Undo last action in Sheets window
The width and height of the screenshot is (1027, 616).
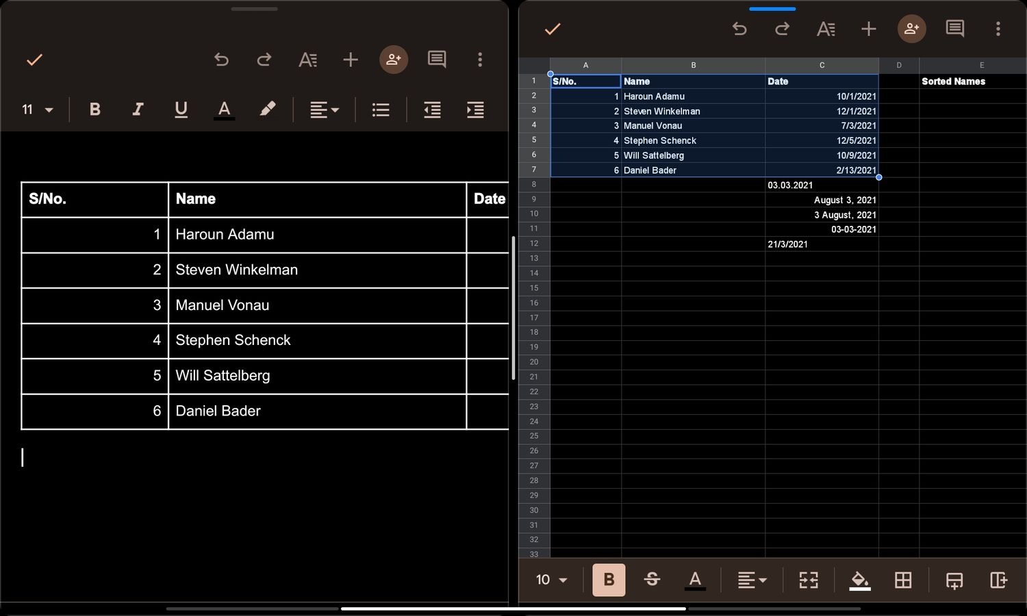(739, 29)
